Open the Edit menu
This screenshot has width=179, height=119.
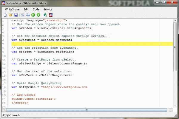point(26,9)
